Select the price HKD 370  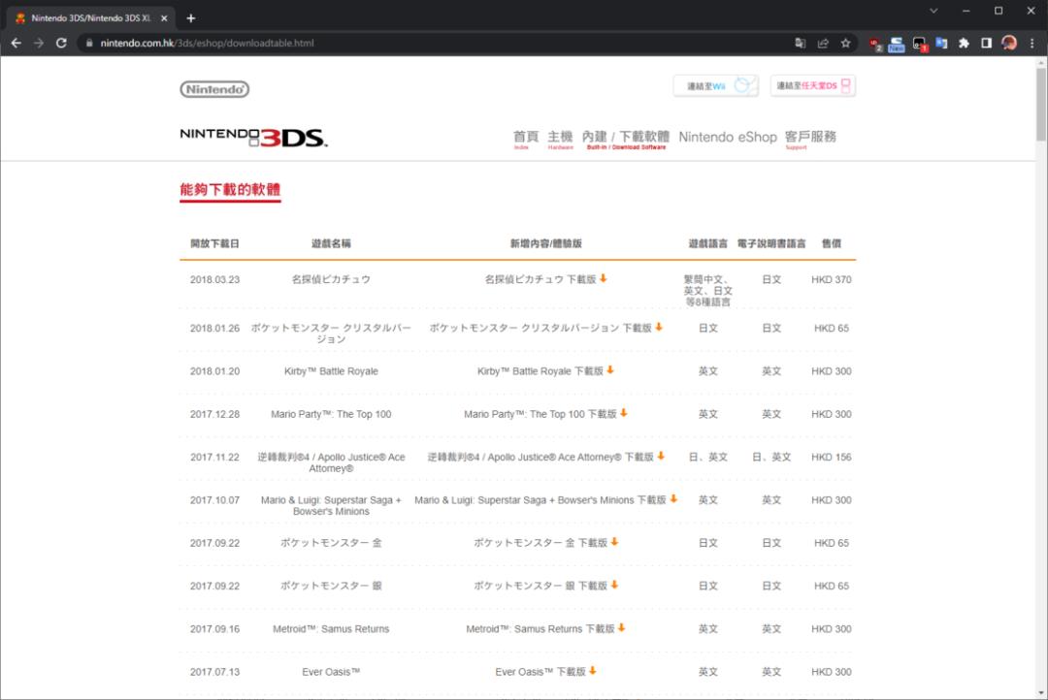832,280
